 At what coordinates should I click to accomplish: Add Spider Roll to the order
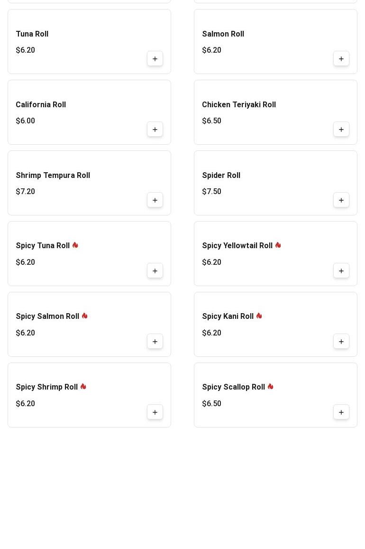[x=341, y=200]
